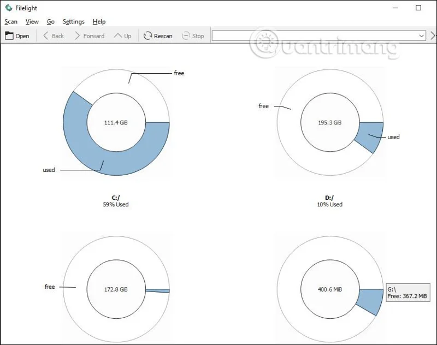Screen dimensions: 437x345
Task: Click the 'free' label of 172.8 GiB chart
Action: pyautogui.click(x=50, y=287)
